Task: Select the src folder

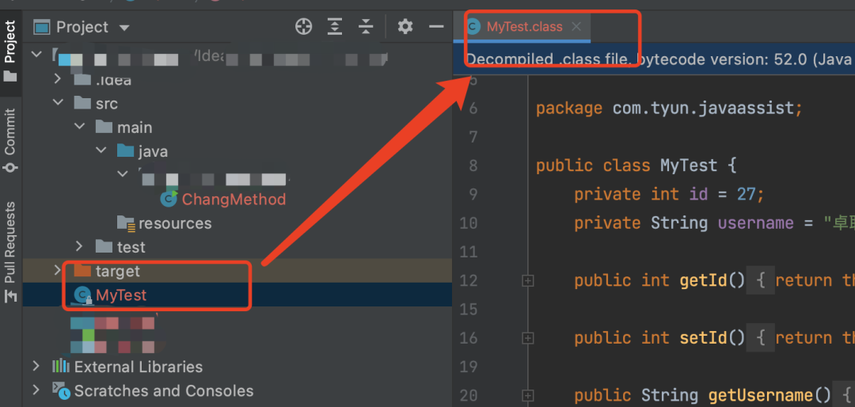Action: 106,103
